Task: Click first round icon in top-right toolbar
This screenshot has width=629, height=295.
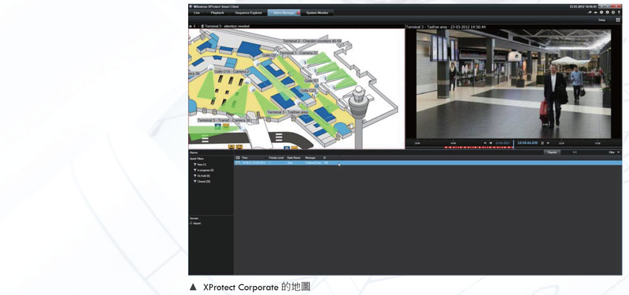Action: [x=601, y=12]
